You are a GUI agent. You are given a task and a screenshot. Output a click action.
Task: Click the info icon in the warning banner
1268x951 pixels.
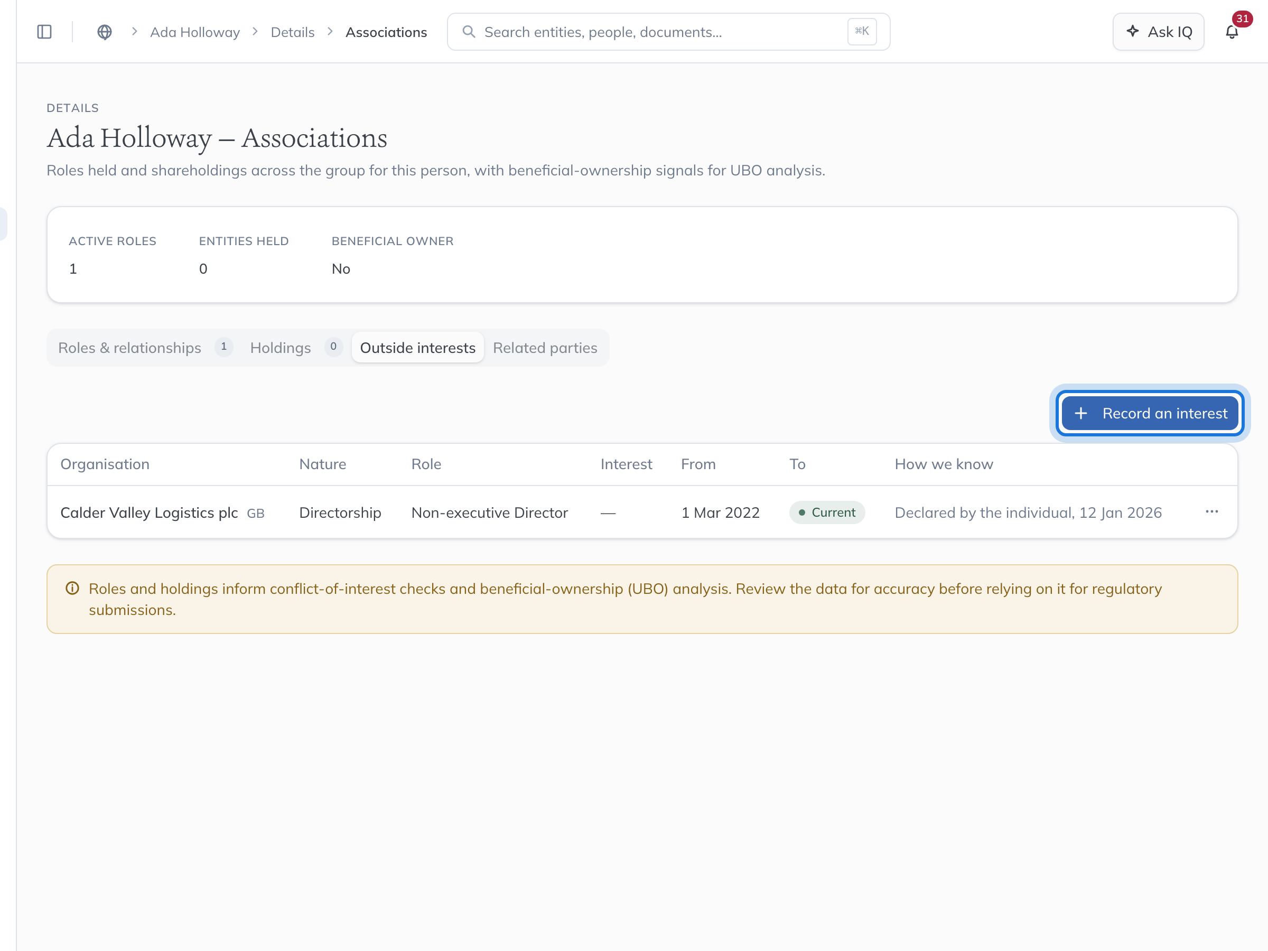(72, 589)
